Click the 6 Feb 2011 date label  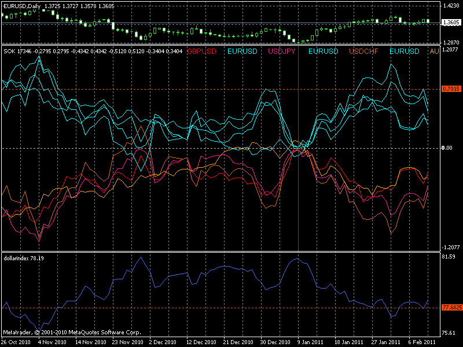pos(422,342)
